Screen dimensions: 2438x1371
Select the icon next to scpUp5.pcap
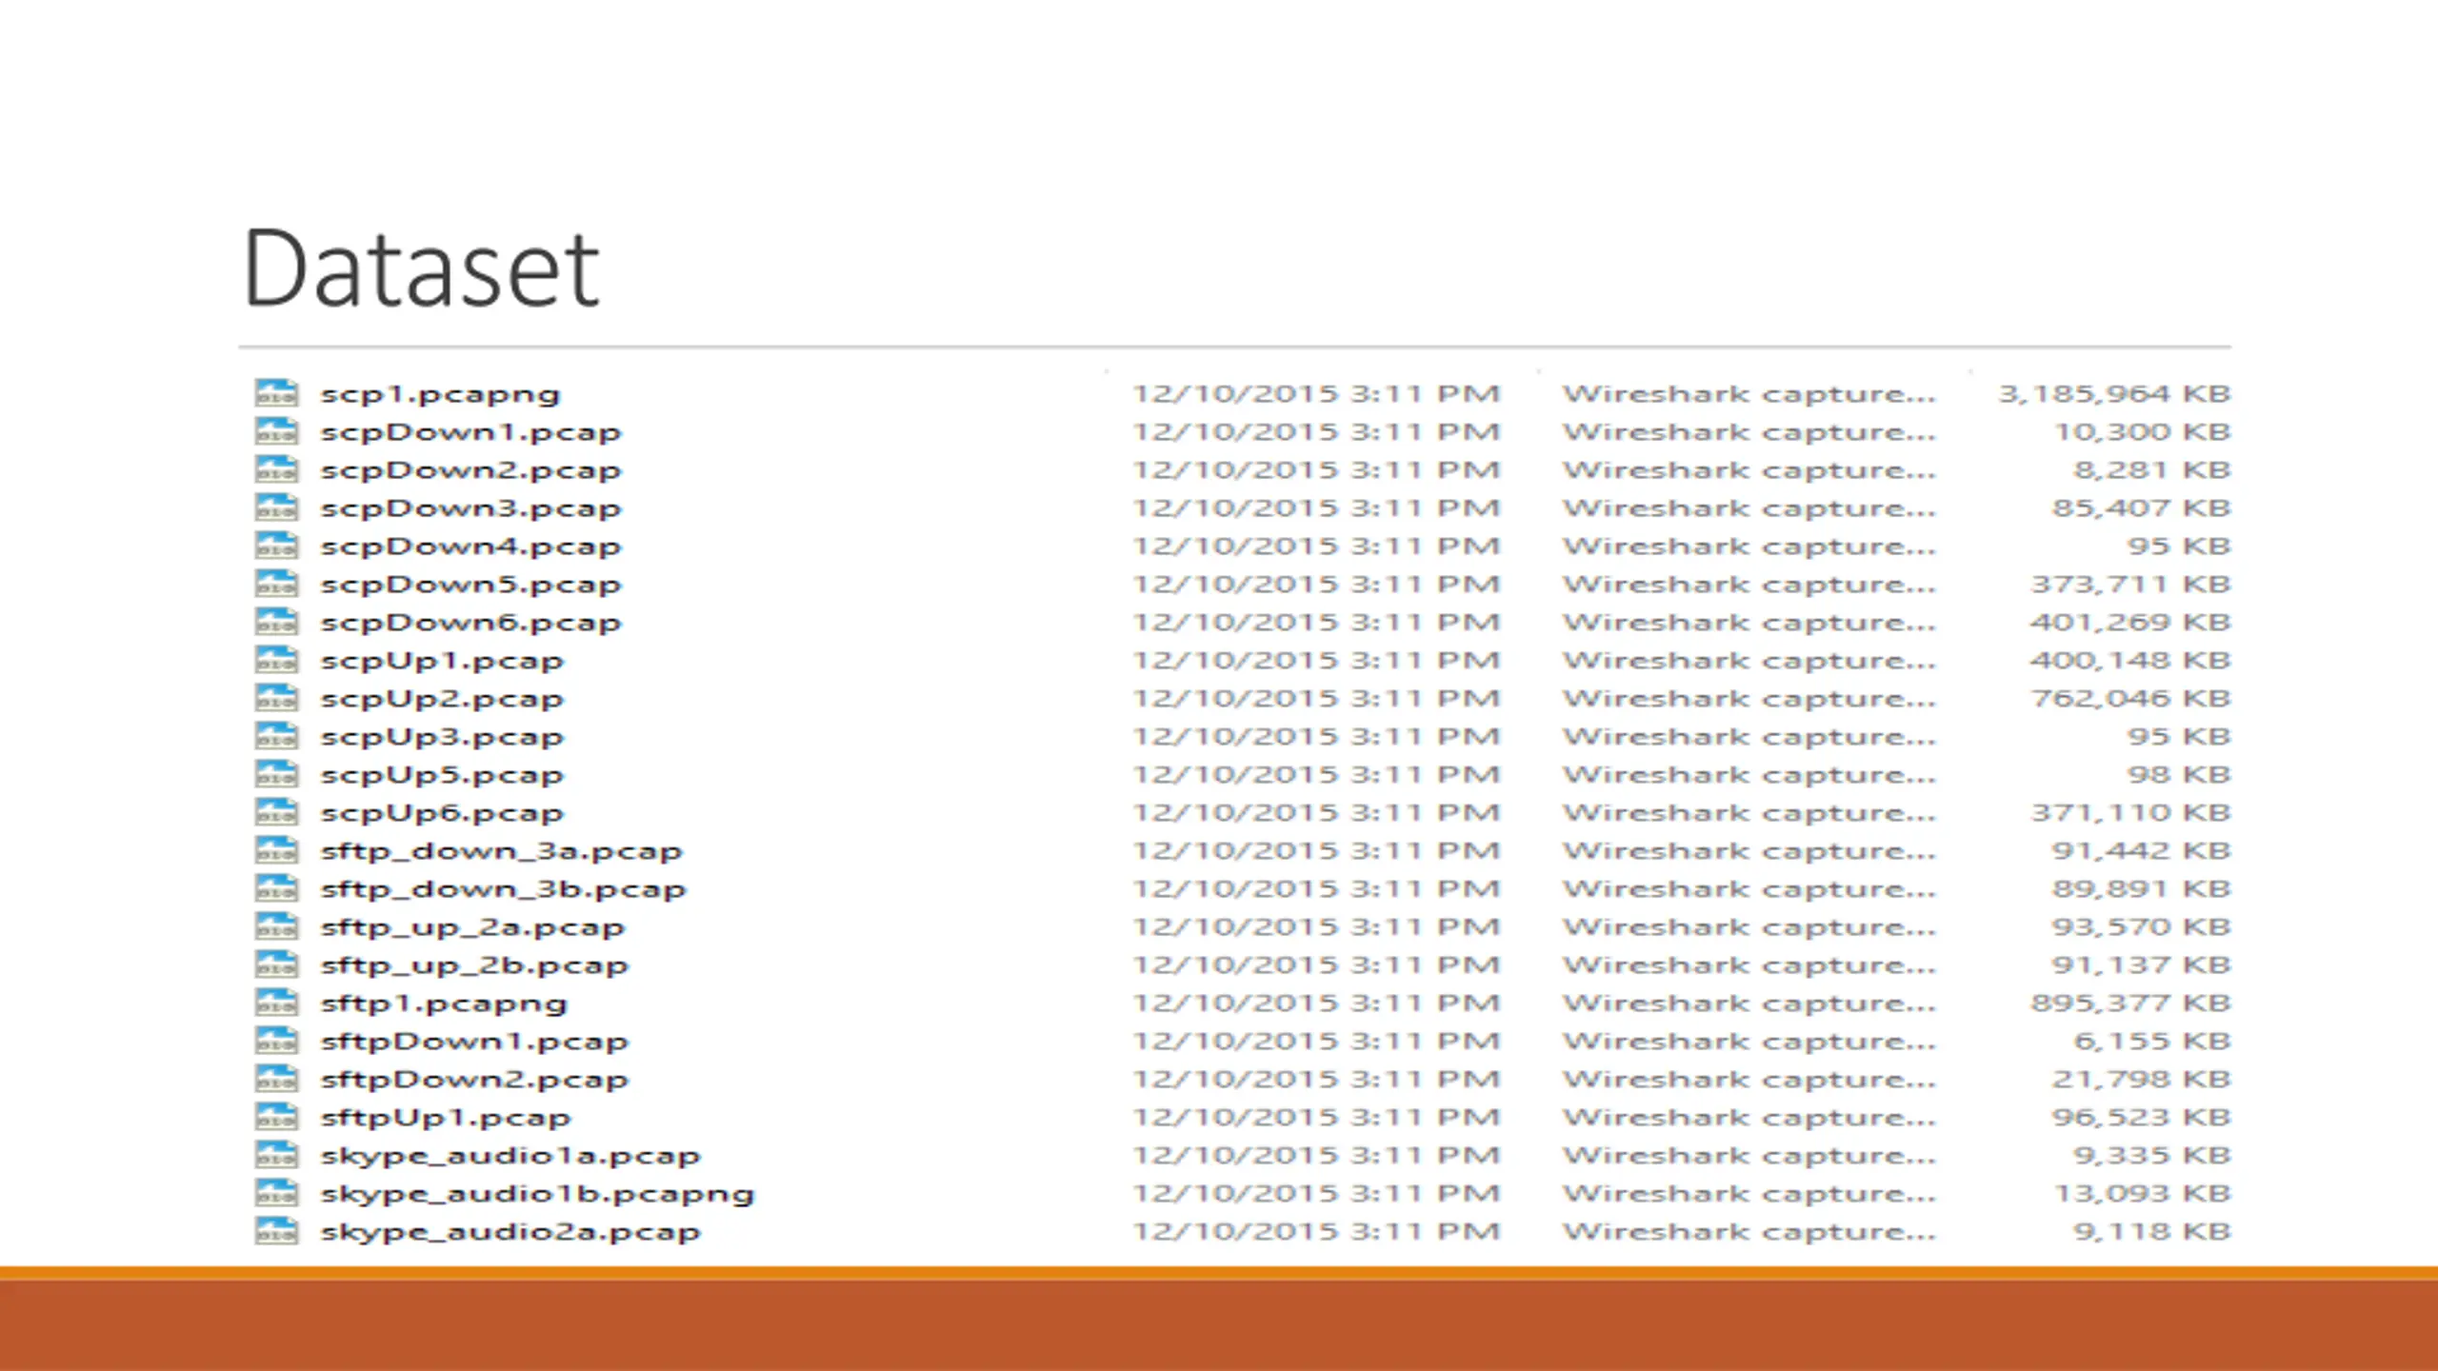[276, 774]
